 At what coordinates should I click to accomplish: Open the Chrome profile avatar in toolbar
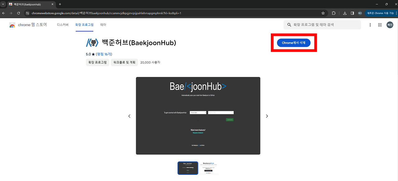[x=360, y=13]
